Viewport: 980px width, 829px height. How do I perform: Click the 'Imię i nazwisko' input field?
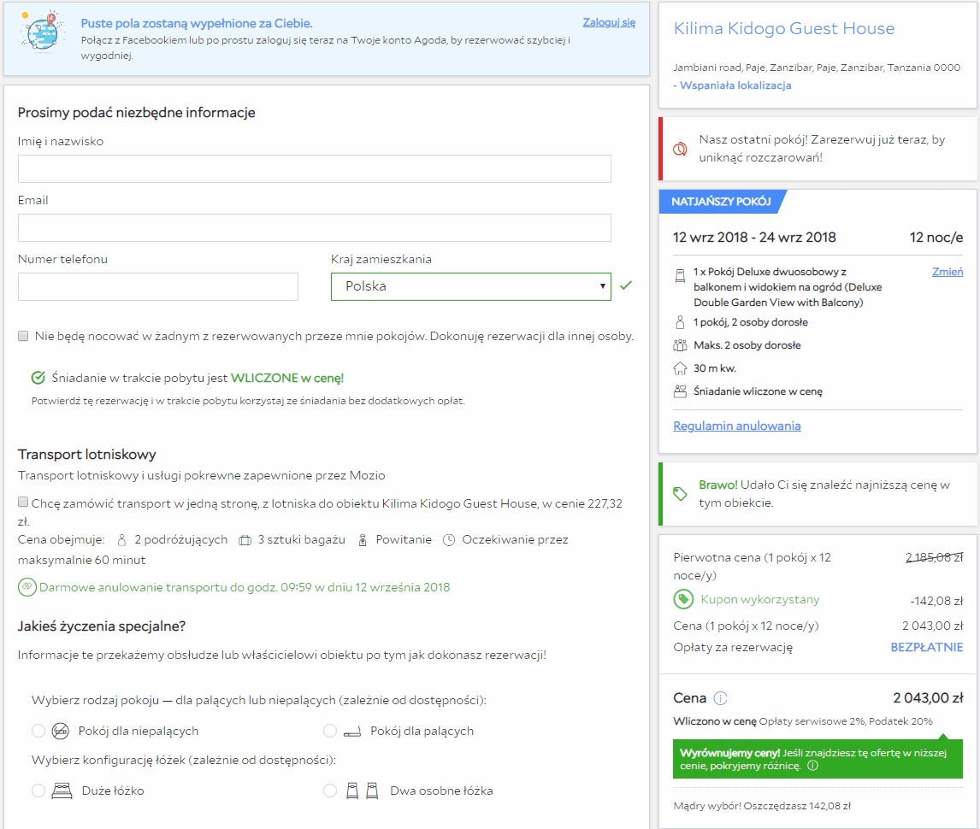315,168
